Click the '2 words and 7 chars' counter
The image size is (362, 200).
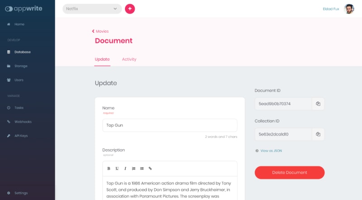click(221, 137)
